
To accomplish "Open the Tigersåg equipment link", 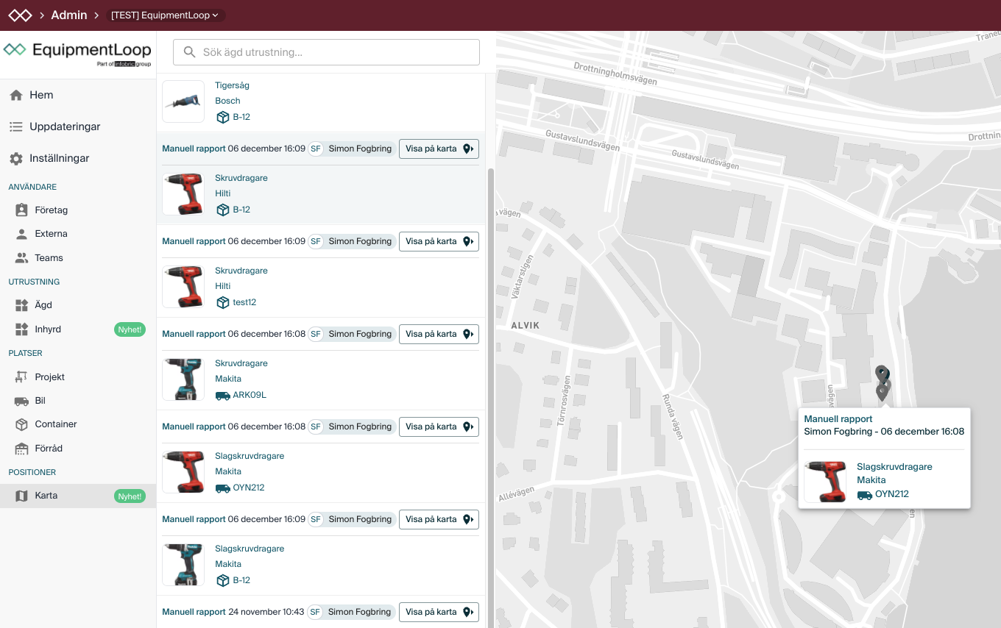I will 232,85.
